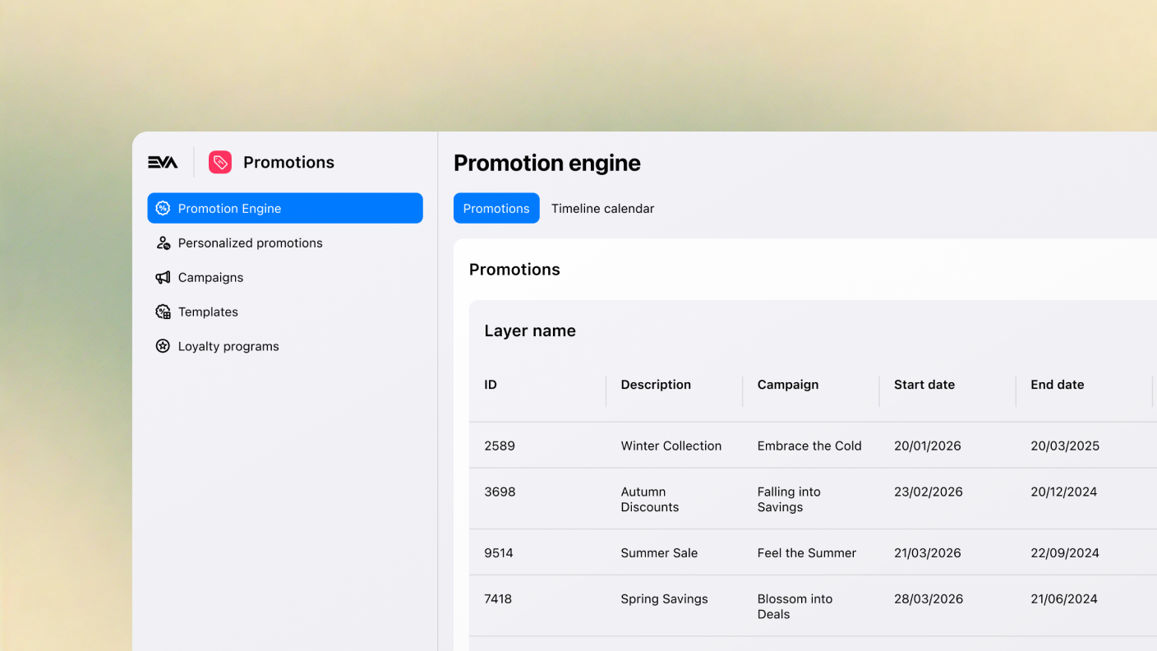Choose Loyalty programs from the sidebar
This screenshot has width=1157, height=651.
tap(228, 346)
